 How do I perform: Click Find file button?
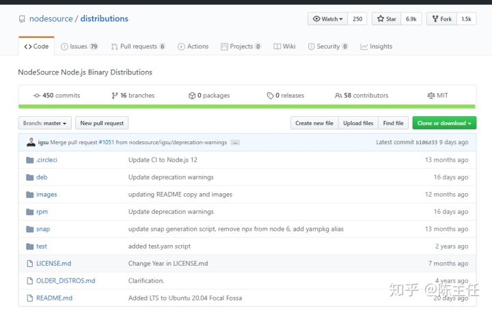[394, 123]
